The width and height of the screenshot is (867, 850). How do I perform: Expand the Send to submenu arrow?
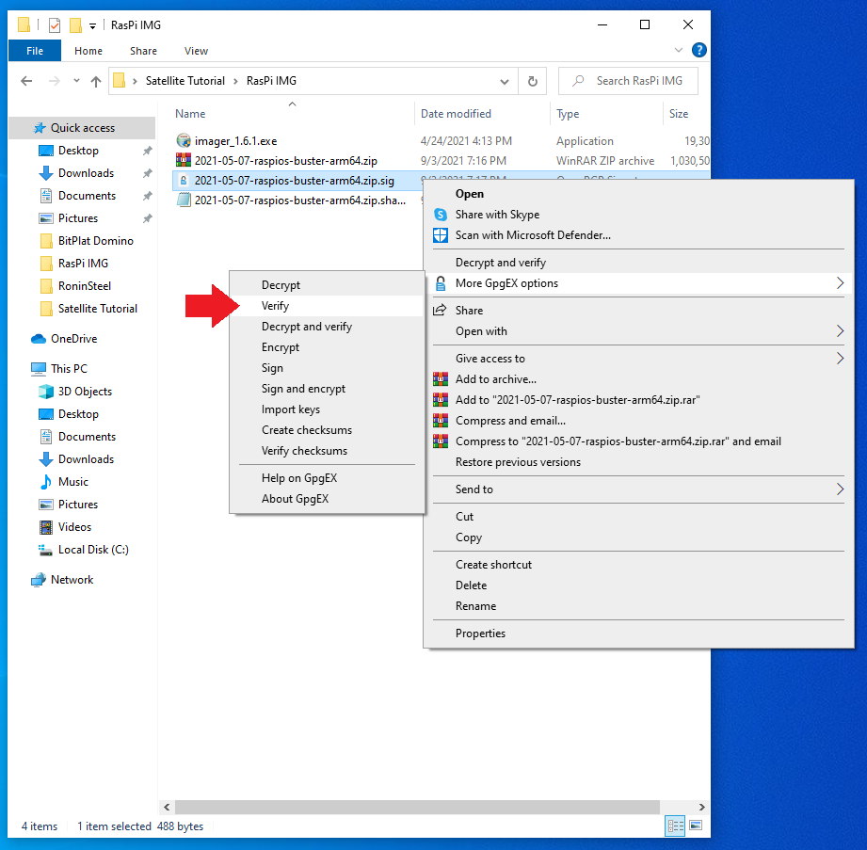click(840, 489)
